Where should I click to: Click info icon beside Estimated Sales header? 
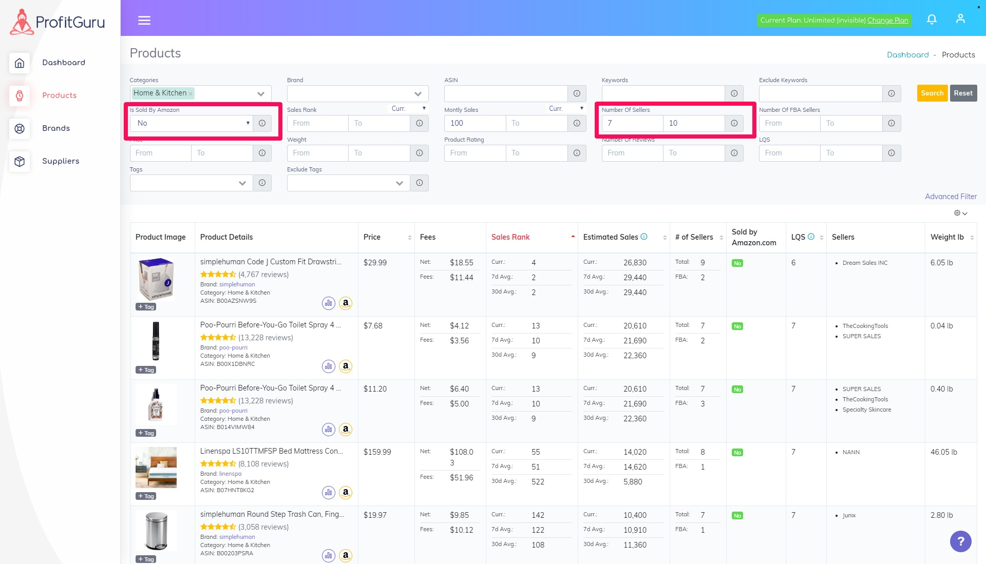pos(644,237)
